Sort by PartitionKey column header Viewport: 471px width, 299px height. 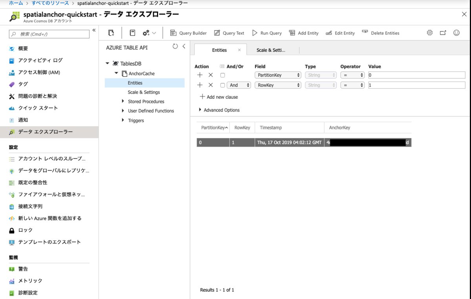(x=213, y=128)
